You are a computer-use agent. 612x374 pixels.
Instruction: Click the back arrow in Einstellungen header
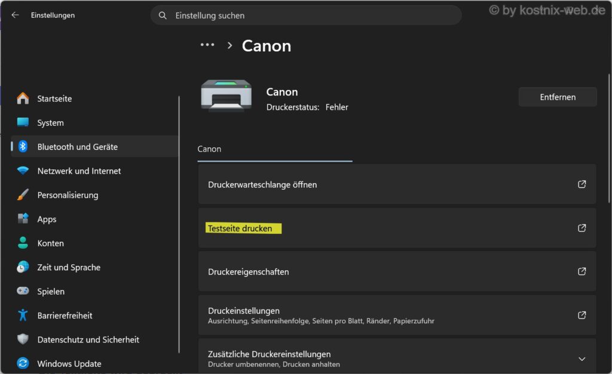pyautogui.click(x=15, y=15)
